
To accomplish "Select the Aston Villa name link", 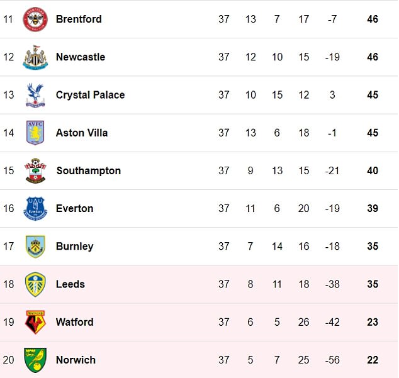I will [x=82, y=133].
